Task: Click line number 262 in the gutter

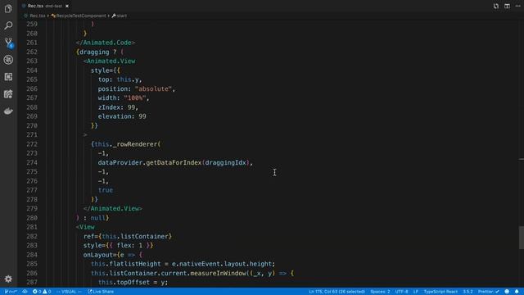Action: tap(32, 52)
